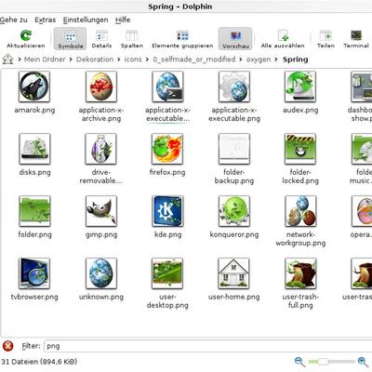Select the green folder.png icon
Screen dimensions: 372x372
click(x=34, y=211)
